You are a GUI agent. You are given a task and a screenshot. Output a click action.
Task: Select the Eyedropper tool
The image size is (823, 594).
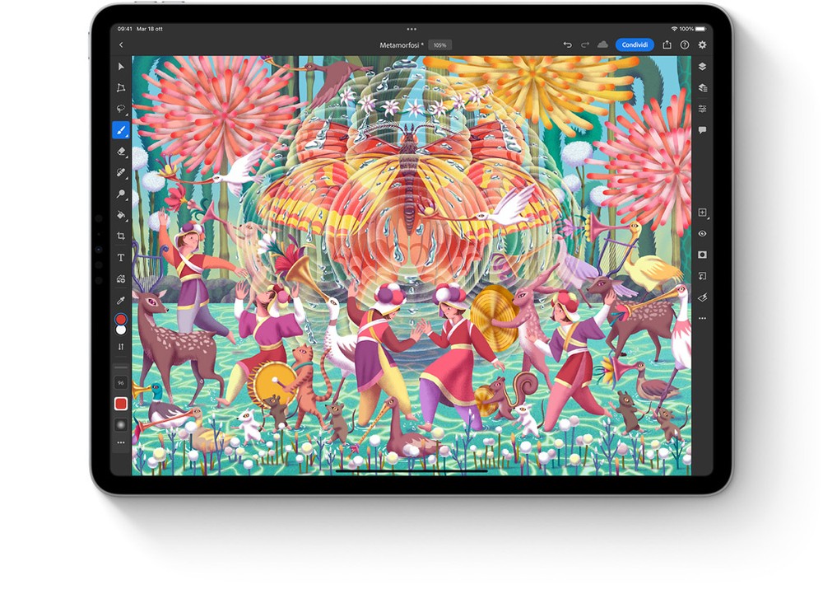(x=121, y=300)
